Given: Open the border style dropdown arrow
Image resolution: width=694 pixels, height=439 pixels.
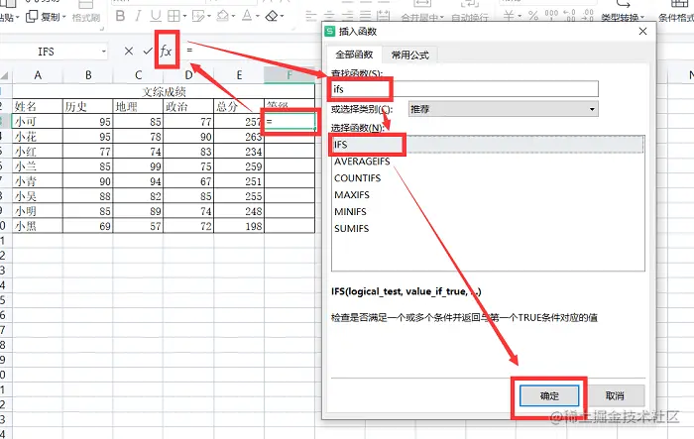Looking at the screenshot, I should (184, 17).
